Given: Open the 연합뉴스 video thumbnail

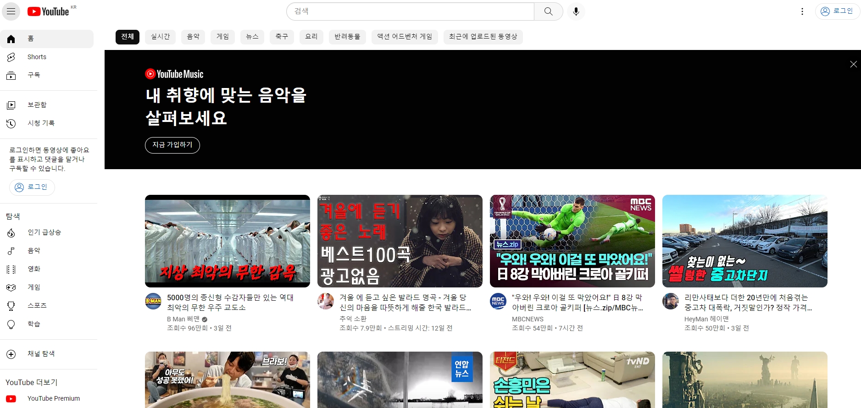Looking at the screenshot, I should tap(400, 380).
